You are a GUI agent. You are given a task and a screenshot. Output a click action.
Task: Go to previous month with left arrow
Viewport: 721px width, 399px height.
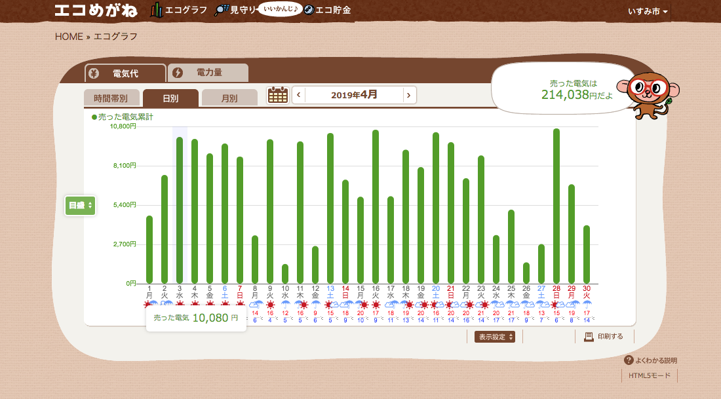299,95
